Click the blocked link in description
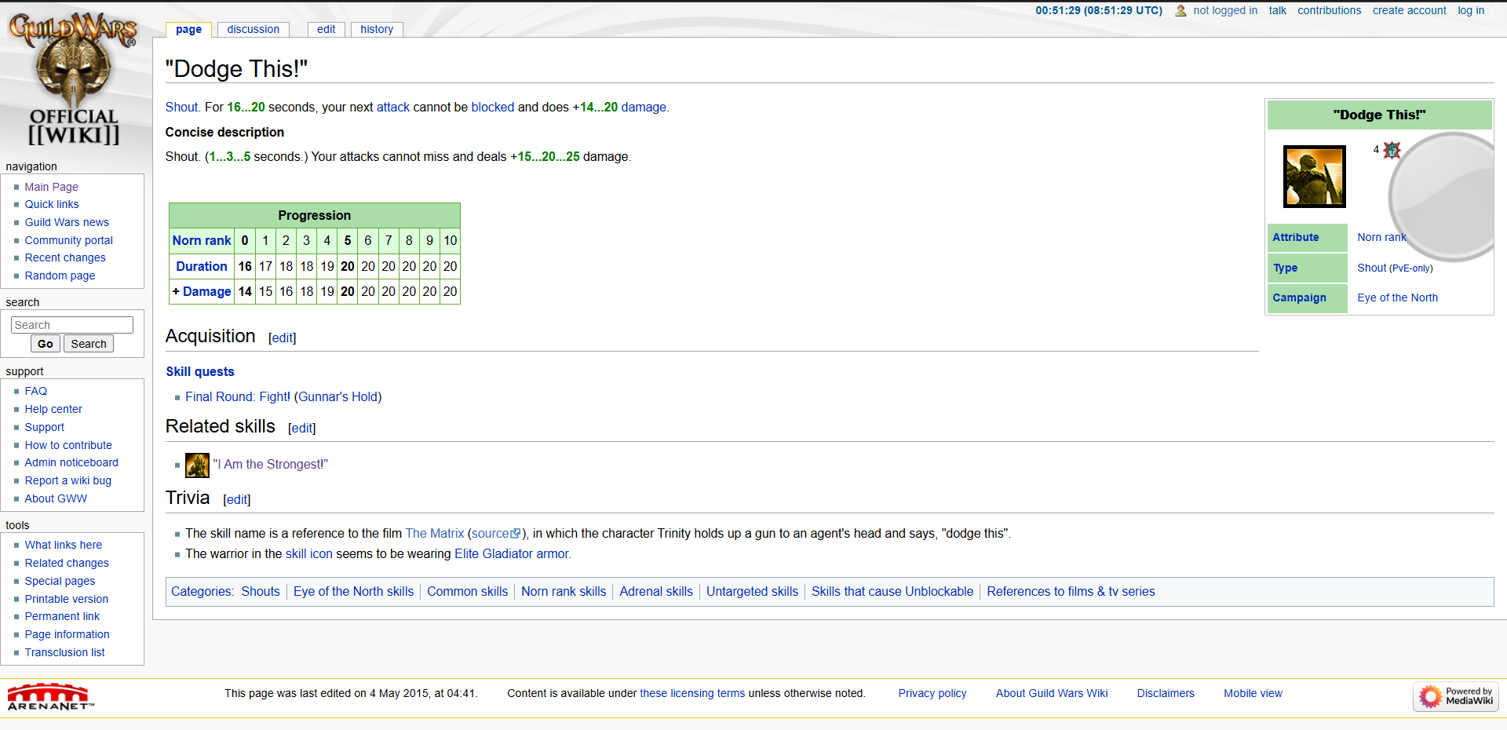Screen dimensions: 1507x730 [x=492, y=107]
